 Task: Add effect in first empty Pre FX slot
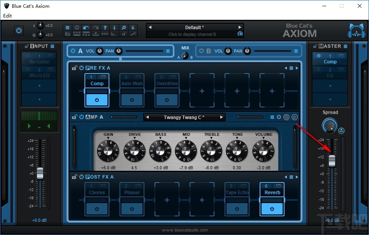coord(202,91)
